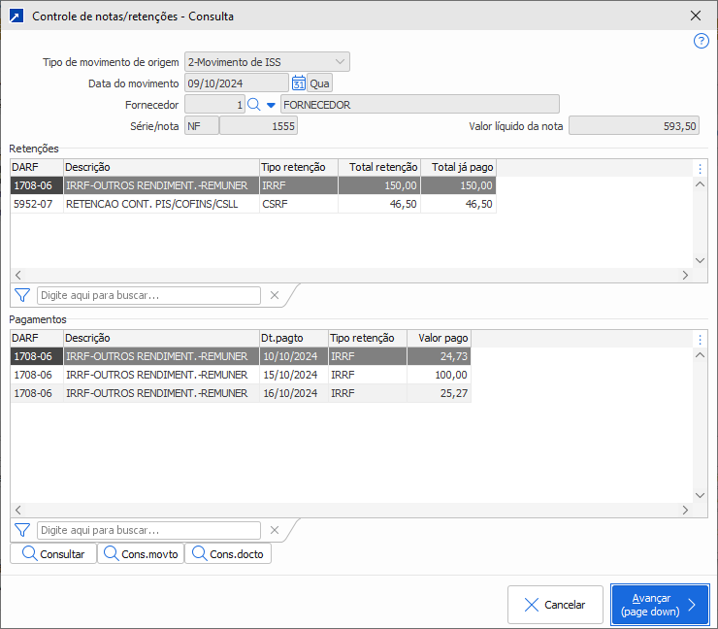Click Avançar (page down) button

pyautogui.click(x=660, y=605)
